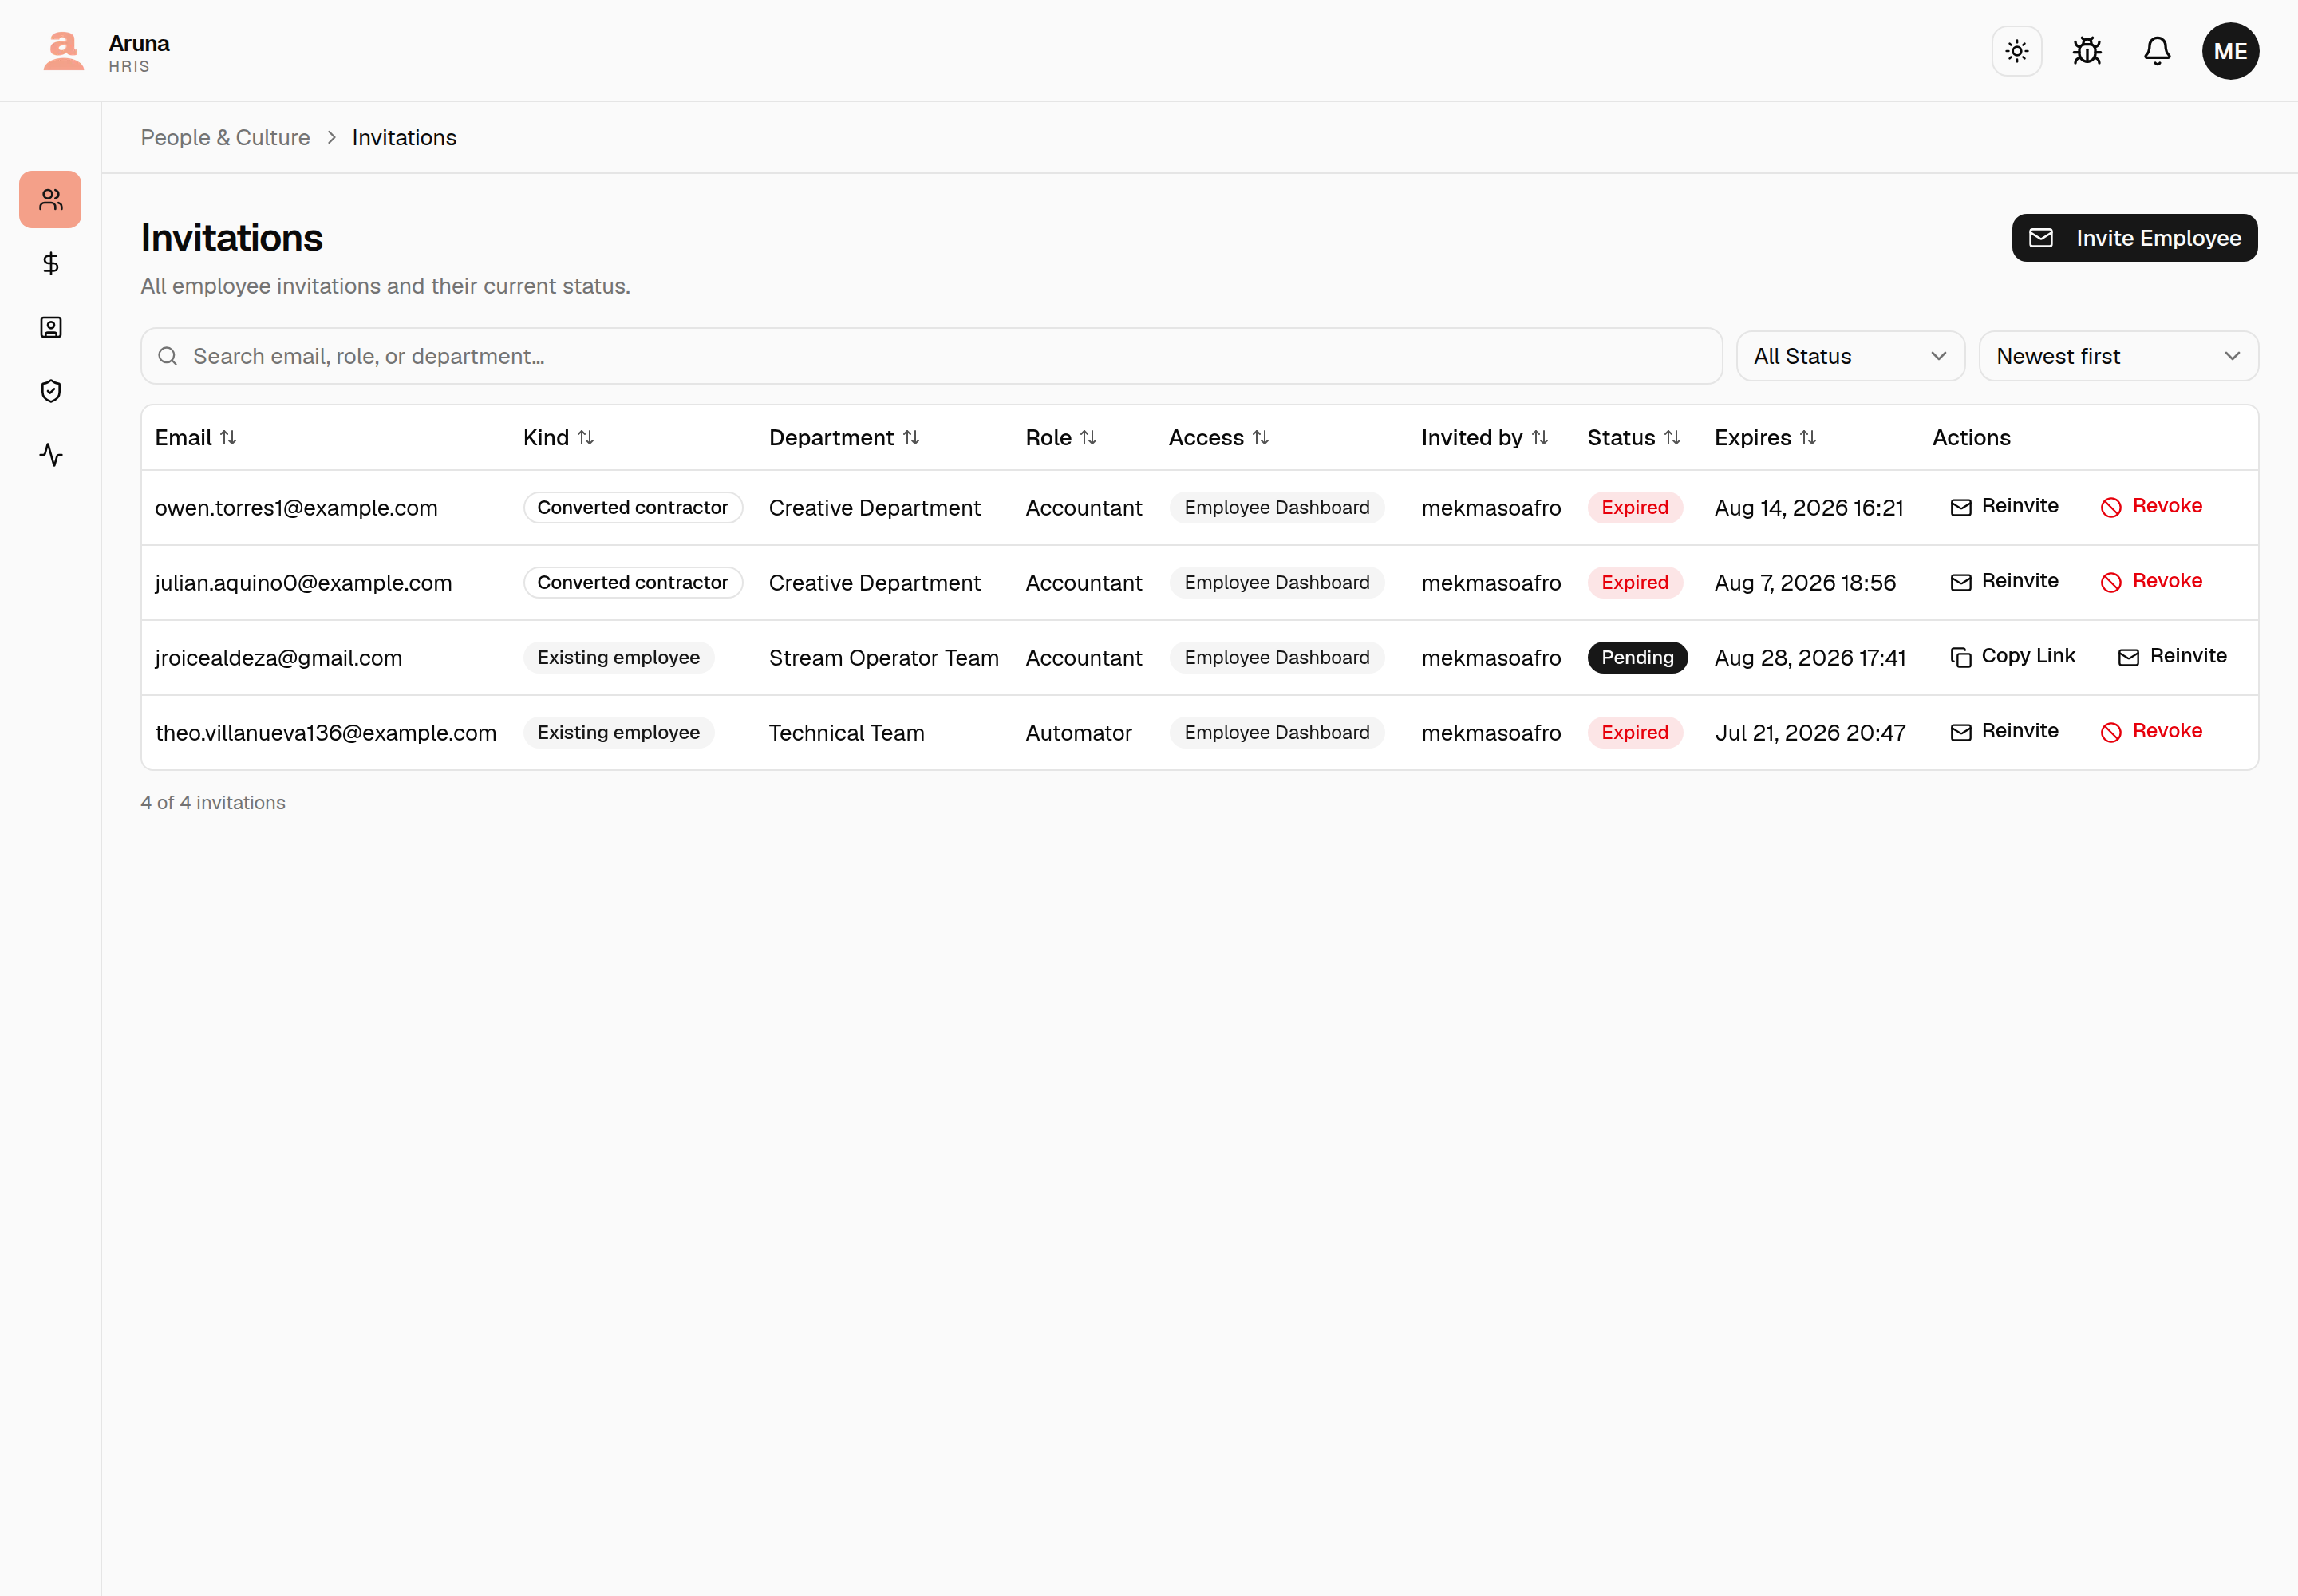Sort the table by Kind column
The width and height of the screenshot is (2298, 1596).
(x=559, y=438)
